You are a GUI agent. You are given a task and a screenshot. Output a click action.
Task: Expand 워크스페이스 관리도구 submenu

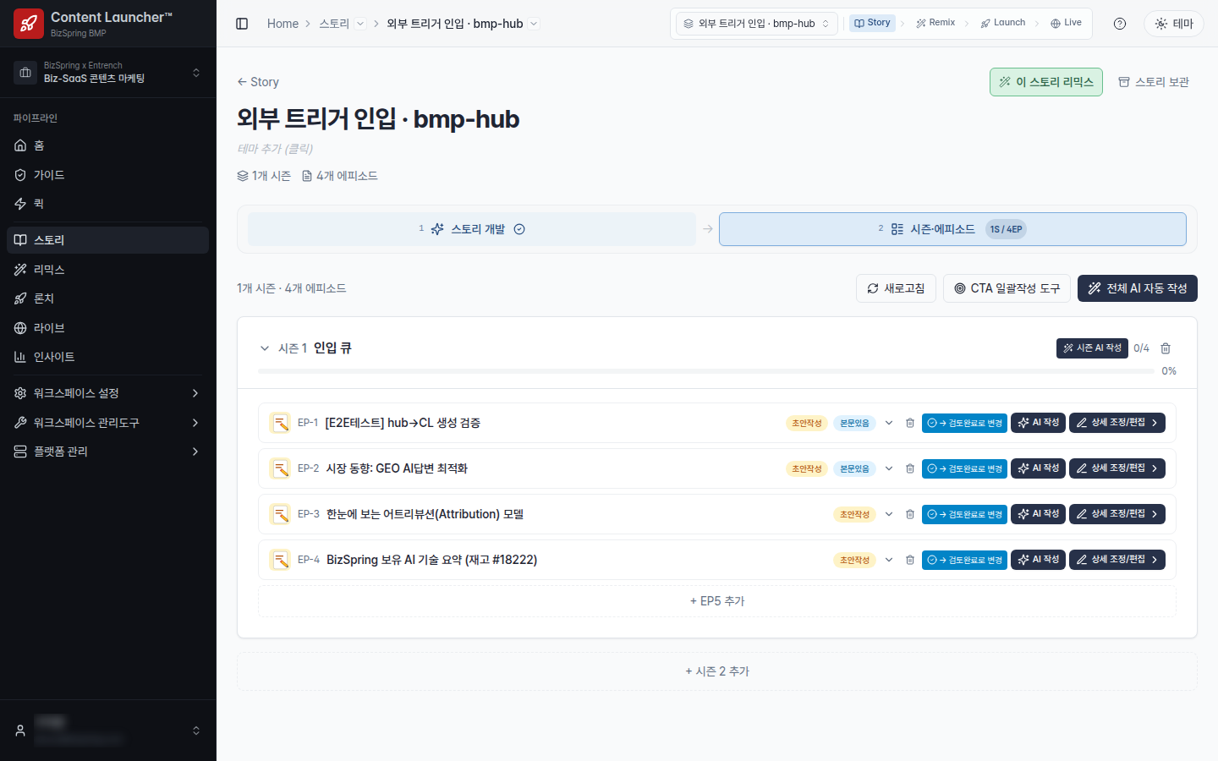[x=107, y=423]
